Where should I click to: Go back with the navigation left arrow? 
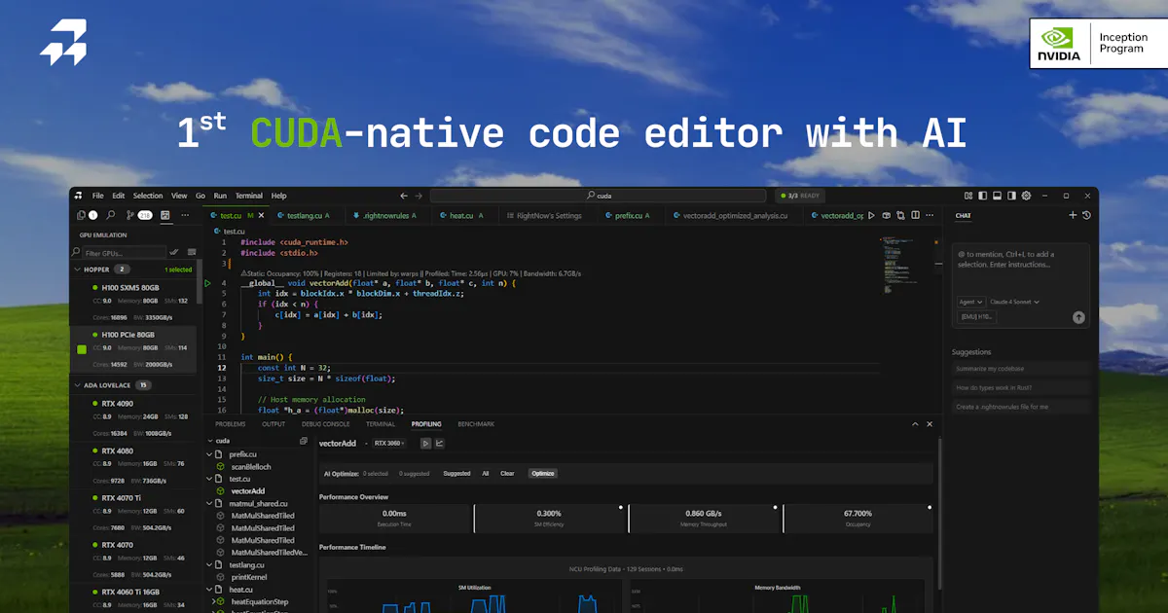pyautogui.click(x=404, y=196)
